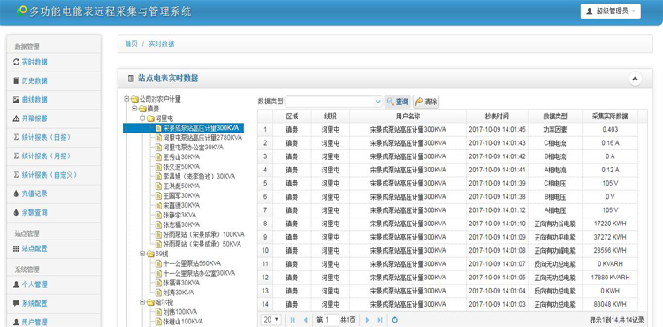This screenshot has height=327, width=663.
Task: Open 充值记录 in sidebar
Action: 34,194
